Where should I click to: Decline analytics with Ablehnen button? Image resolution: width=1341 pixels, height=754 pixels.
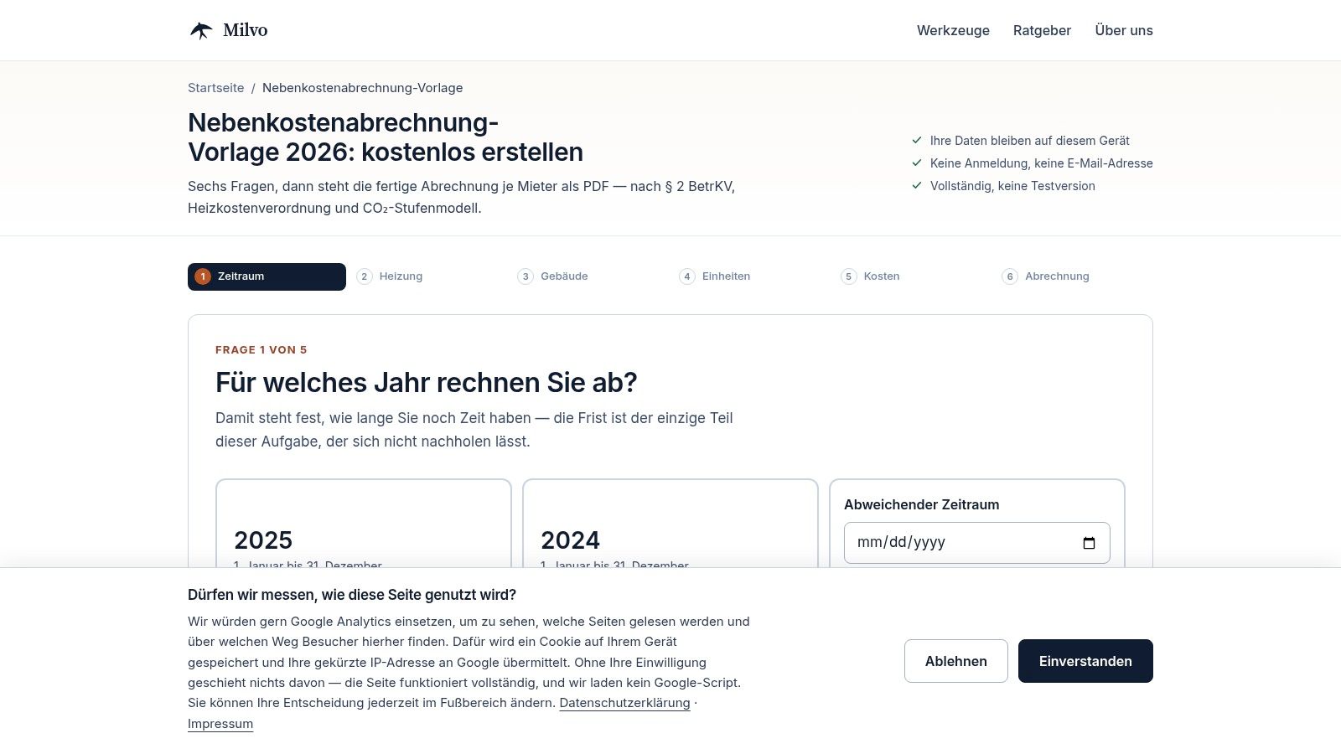pyautogui.click(x=956, y=661)
